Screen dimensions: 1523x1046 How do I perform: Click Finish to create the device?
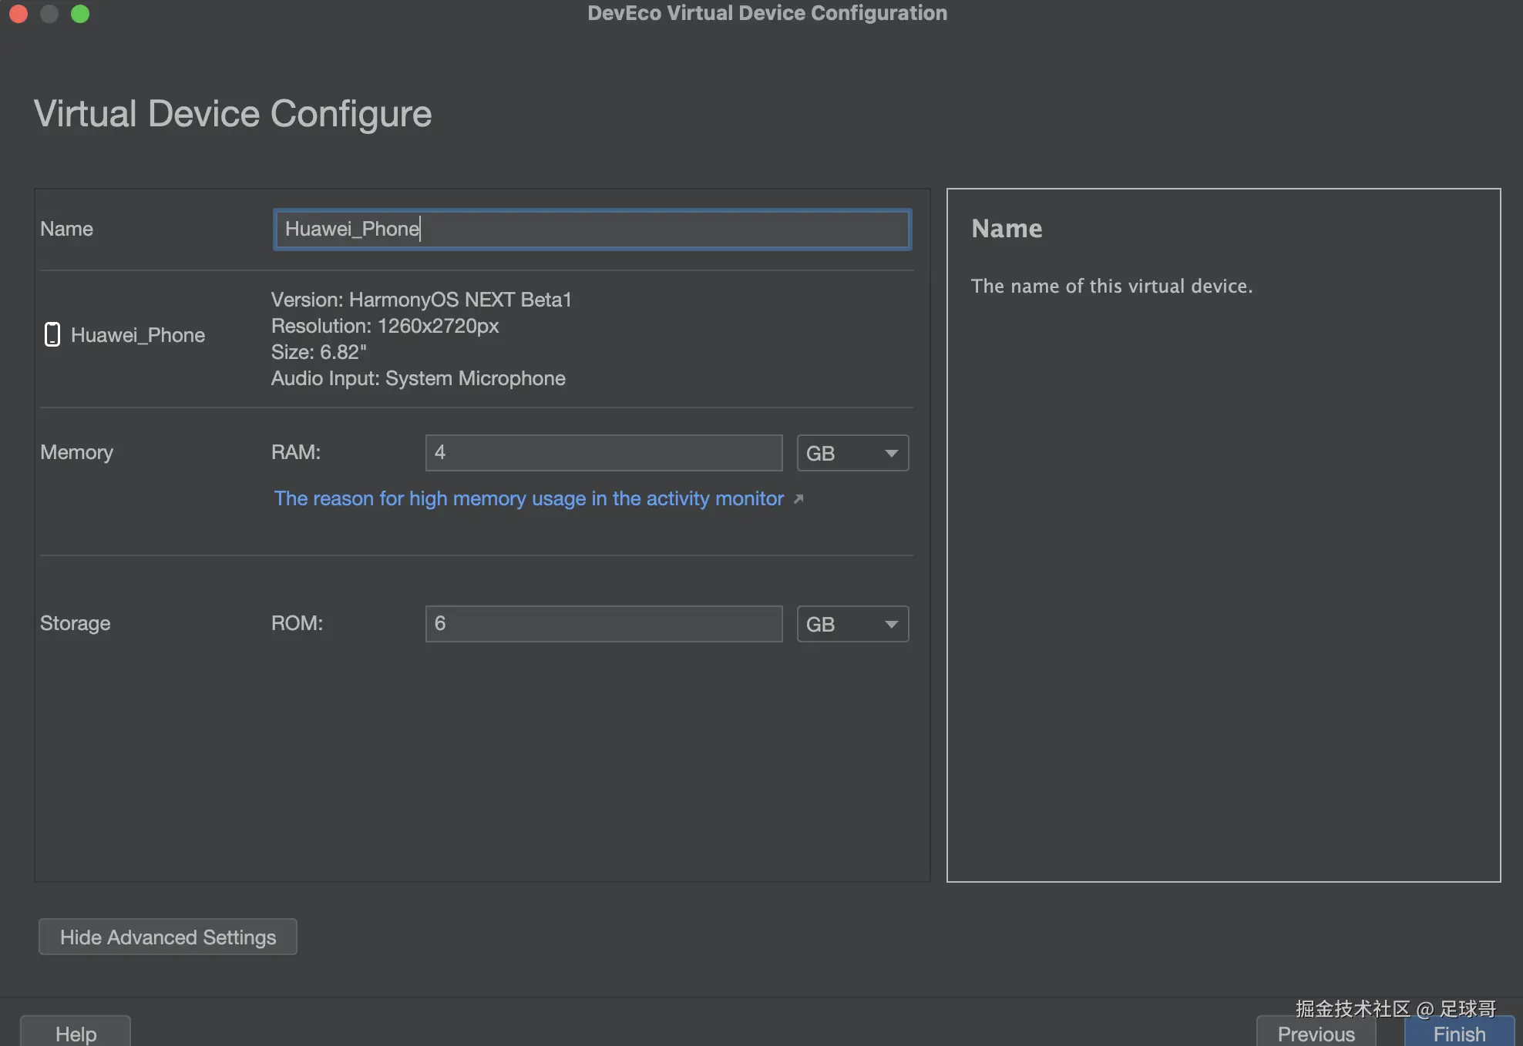click(1458, 1033)
